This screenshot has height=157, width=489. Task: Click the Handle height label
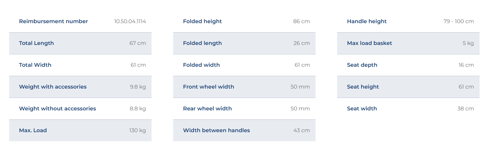[367, 21]
